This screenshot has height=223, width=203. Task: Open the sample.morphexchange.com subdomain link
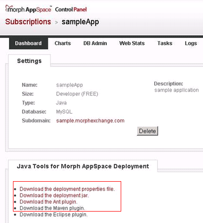tap(90, 120)
